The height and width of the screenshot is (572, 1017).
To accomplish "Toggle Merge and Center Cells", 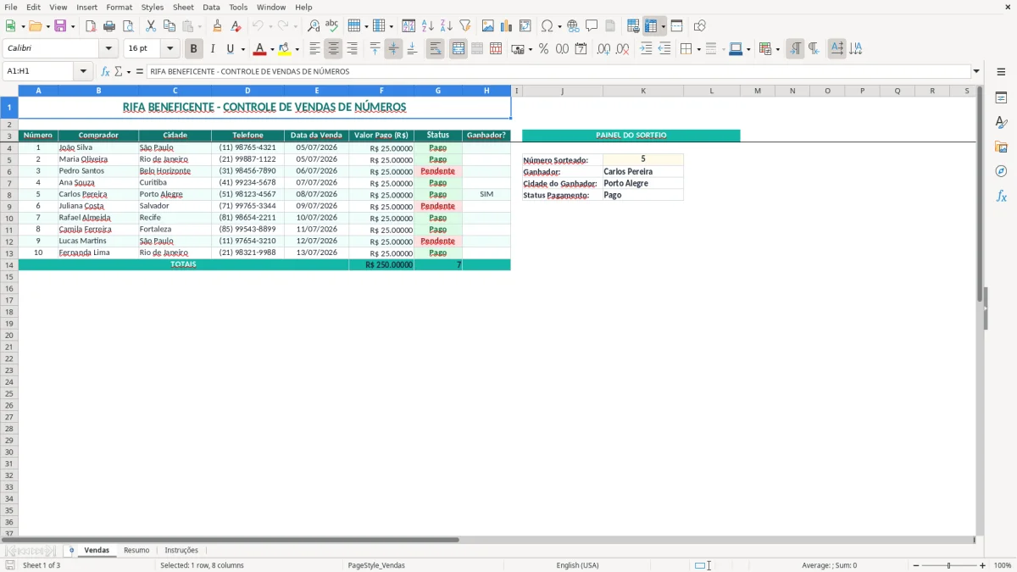I will click(458, 49).
